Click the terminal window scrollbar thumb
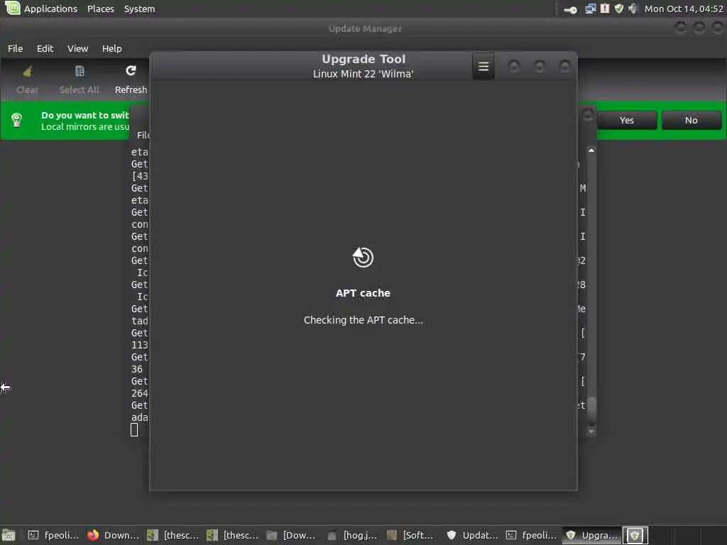 point(591,411)
